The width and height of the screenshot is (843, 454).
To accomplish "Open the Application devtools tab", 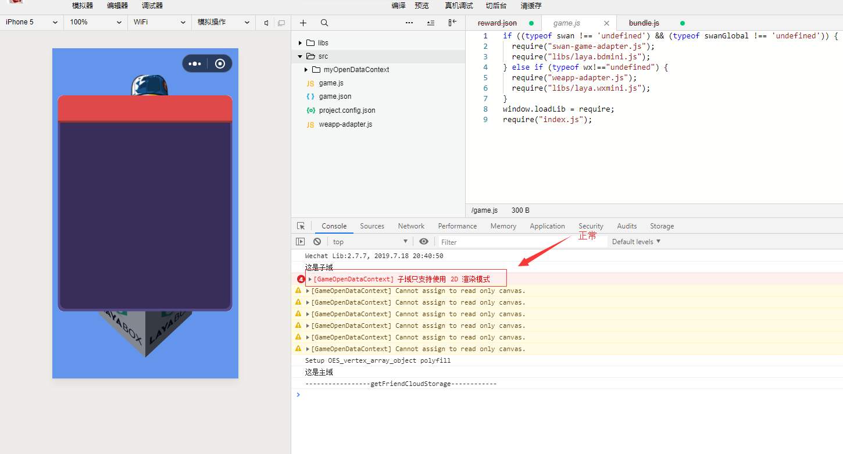I will point(547,226).
